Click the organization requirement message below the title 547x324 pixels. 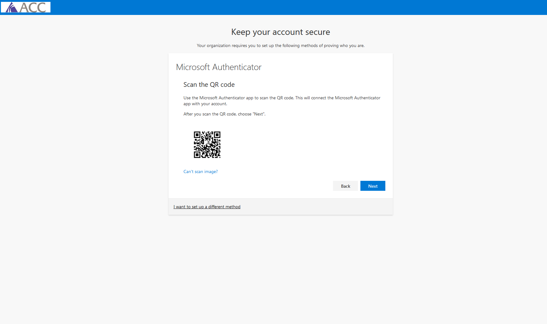tap(280, 45)
